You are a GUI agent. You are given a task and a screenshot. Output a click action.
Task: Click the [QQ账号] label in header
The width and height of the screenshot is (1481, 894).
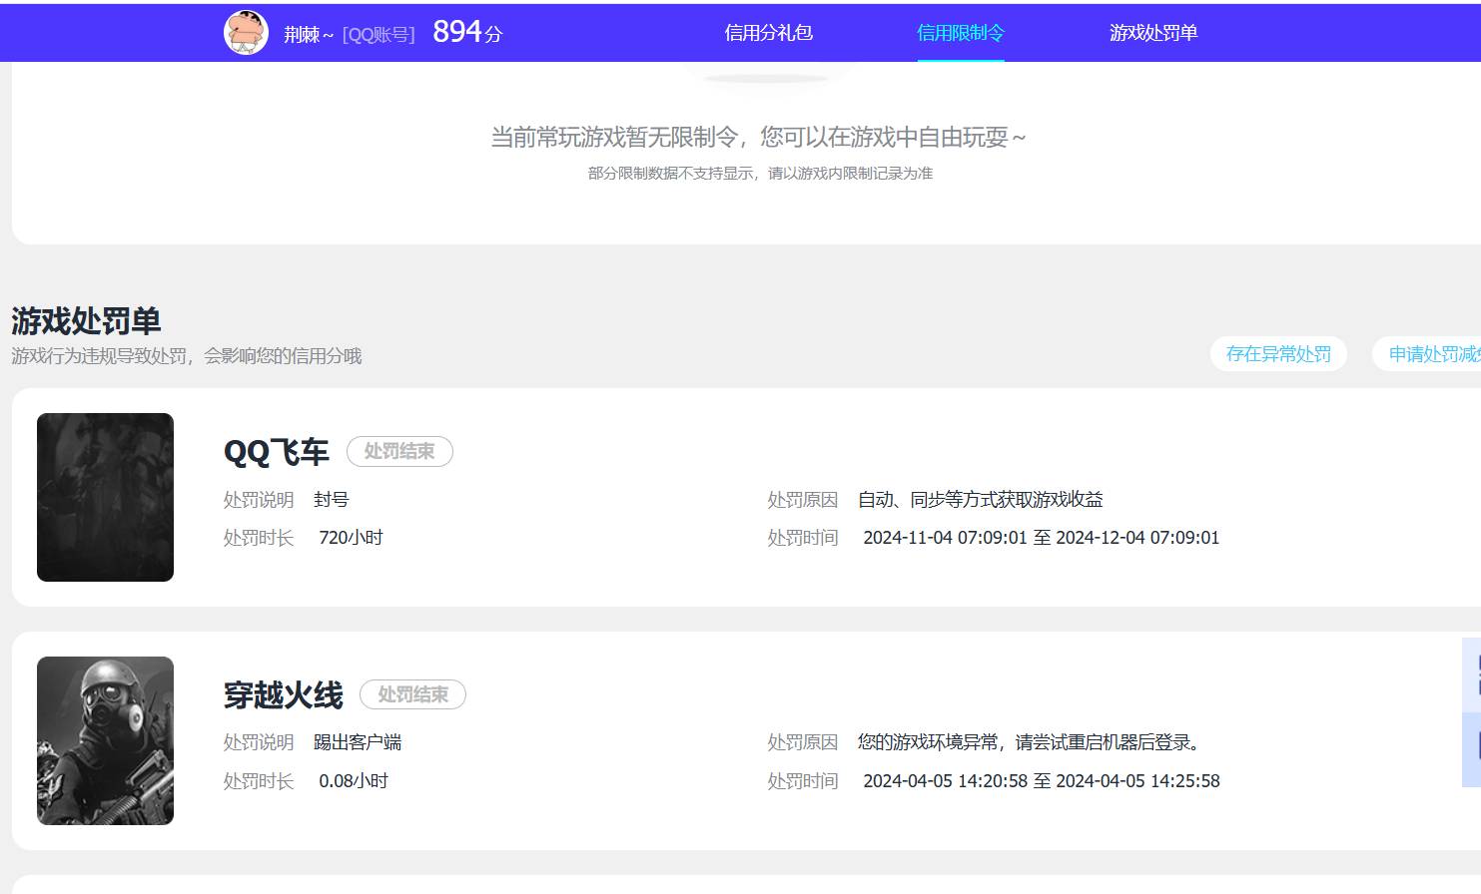(378, 35)
